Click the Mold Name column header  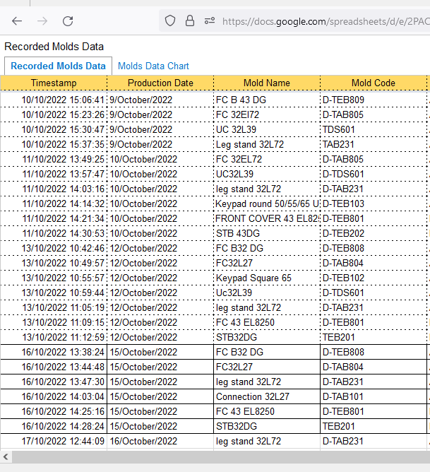pos(267,83)
